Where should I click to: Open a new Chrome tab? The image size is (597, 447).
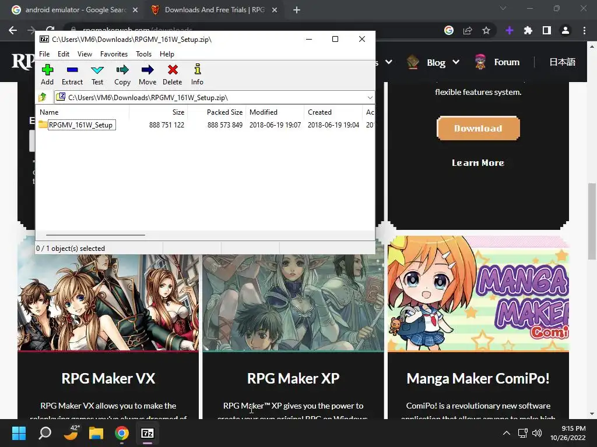(x=297, y=10)
